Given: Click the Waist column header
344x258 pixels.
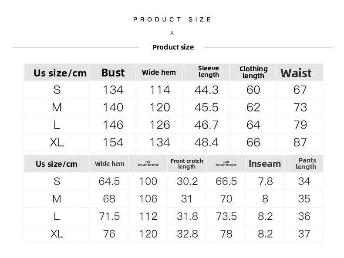Looking at the screenshot, I should [x=300, y=73].
